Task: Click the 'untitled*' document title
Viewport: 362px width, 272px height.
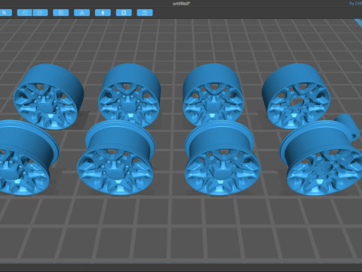Action: (x=181, y=4)
